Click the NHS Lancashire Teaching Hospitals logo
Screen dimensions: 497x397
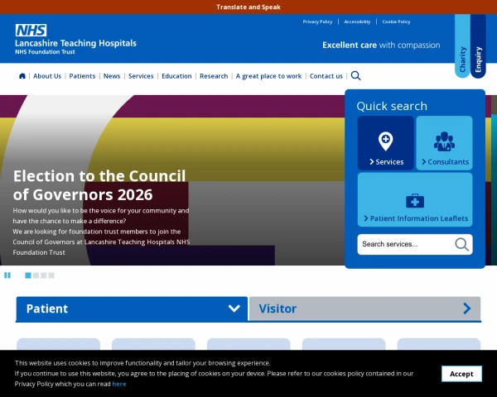coord(75,39)
